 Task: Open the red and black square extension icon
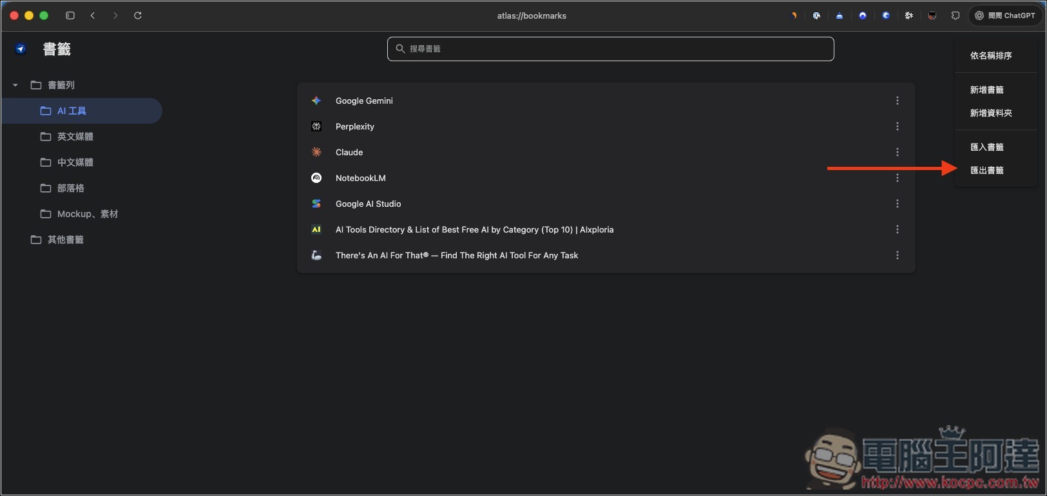pos(932,15)
